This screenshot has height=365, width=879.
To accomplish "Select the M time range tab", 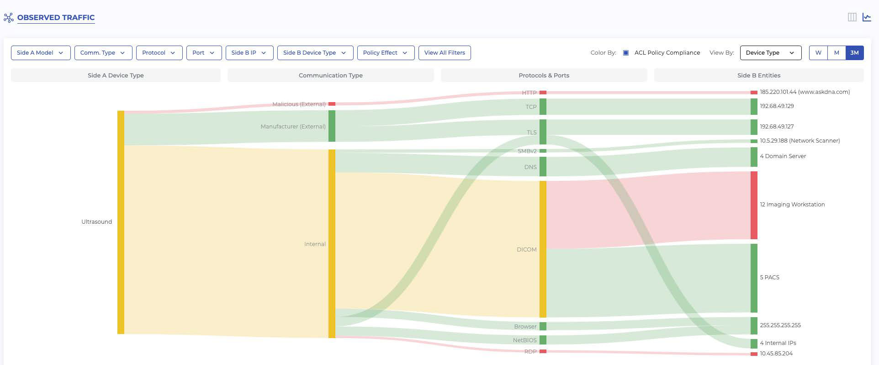I will point(837,53).
